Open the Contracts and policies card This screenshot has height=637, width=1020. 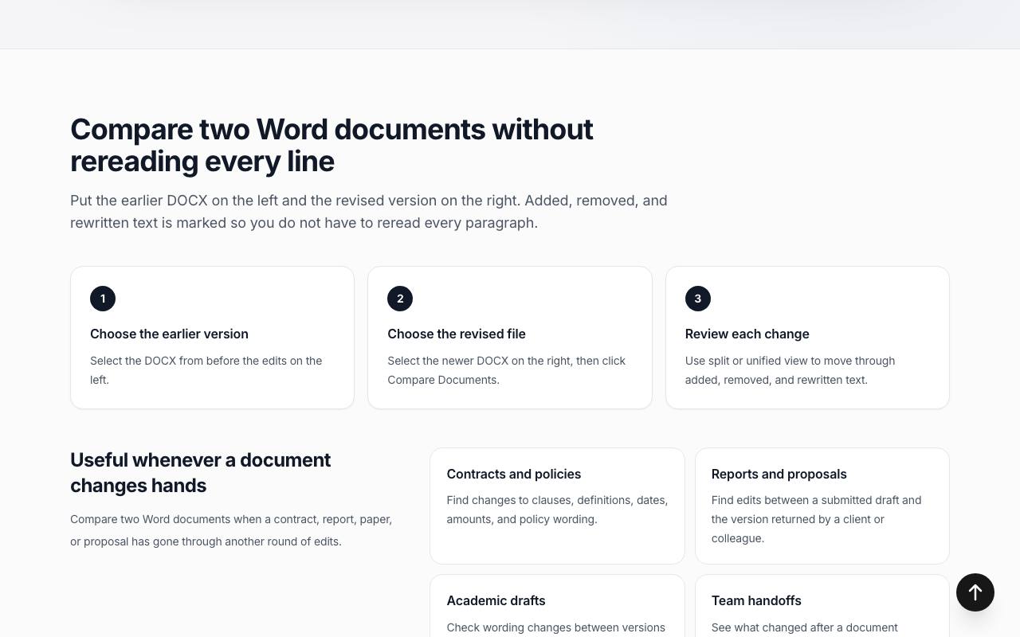pos(557,506)
